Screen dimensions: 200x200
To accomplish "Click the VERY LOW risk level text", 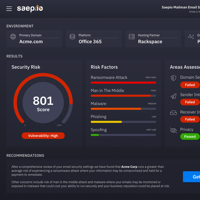I will click(x=151, y=130).
